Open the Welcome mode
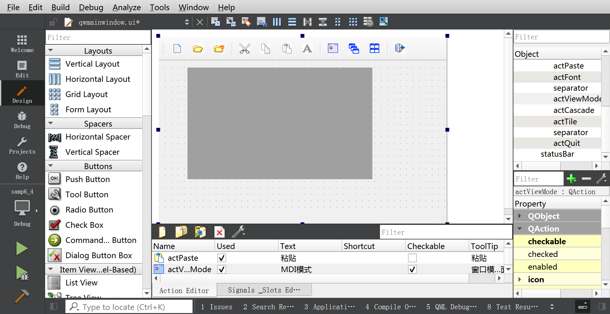The width and height of the screenshot is (610, 314). [22, 44]
